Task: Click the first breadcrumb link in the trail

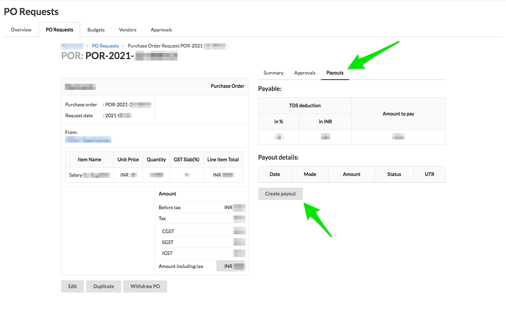Action: tap(72, 45)
